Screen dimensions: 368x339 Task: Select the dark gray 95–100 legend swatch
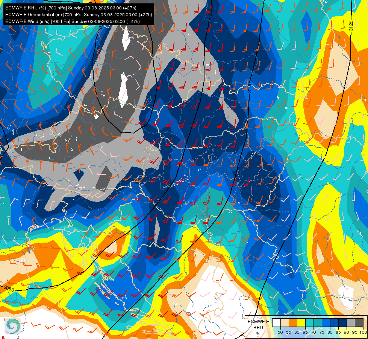359,322
